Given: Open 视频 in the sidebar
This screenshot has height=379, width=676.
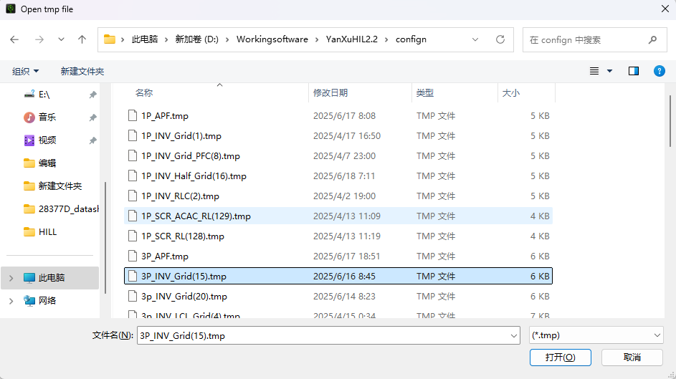Looking at the screenshot, I should (47, 140).
